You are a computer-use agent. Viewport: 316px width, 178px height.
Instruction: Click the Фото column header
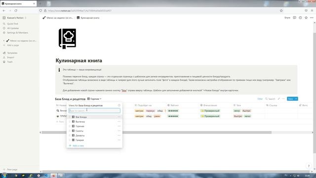coord(303,105)
